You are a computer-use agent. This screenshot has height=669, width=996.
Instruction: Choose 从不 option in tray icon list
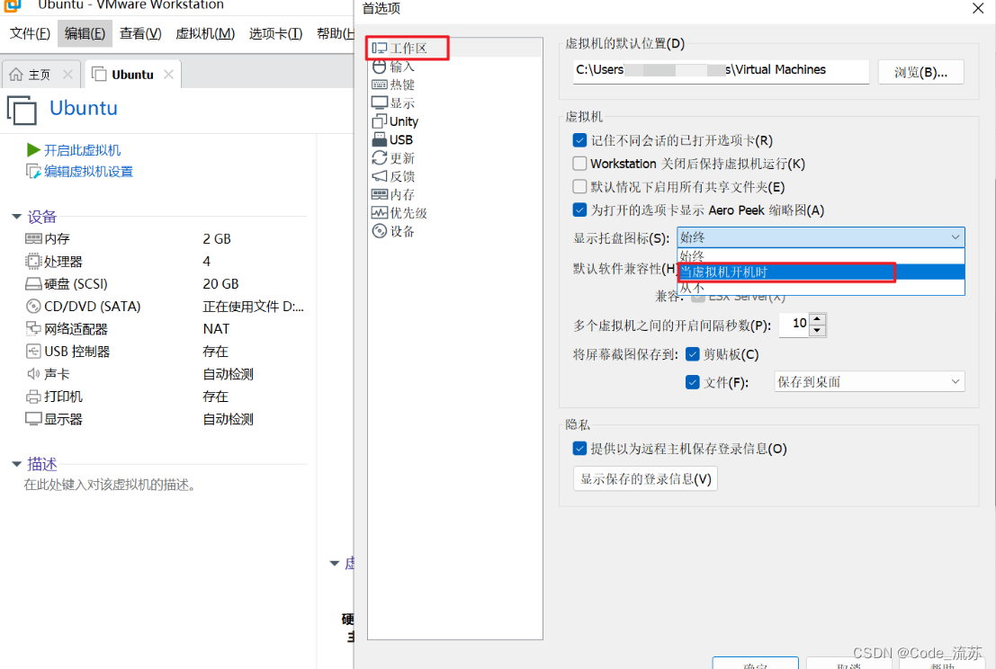(x=821, y=288)
